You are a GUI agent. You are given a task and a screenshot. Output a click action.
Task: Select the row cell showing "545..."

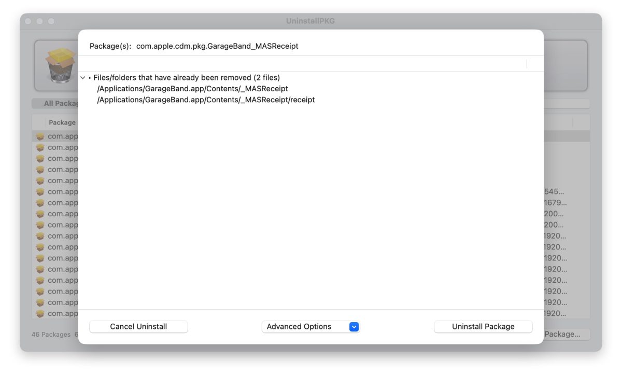click(x=554, y=192)
